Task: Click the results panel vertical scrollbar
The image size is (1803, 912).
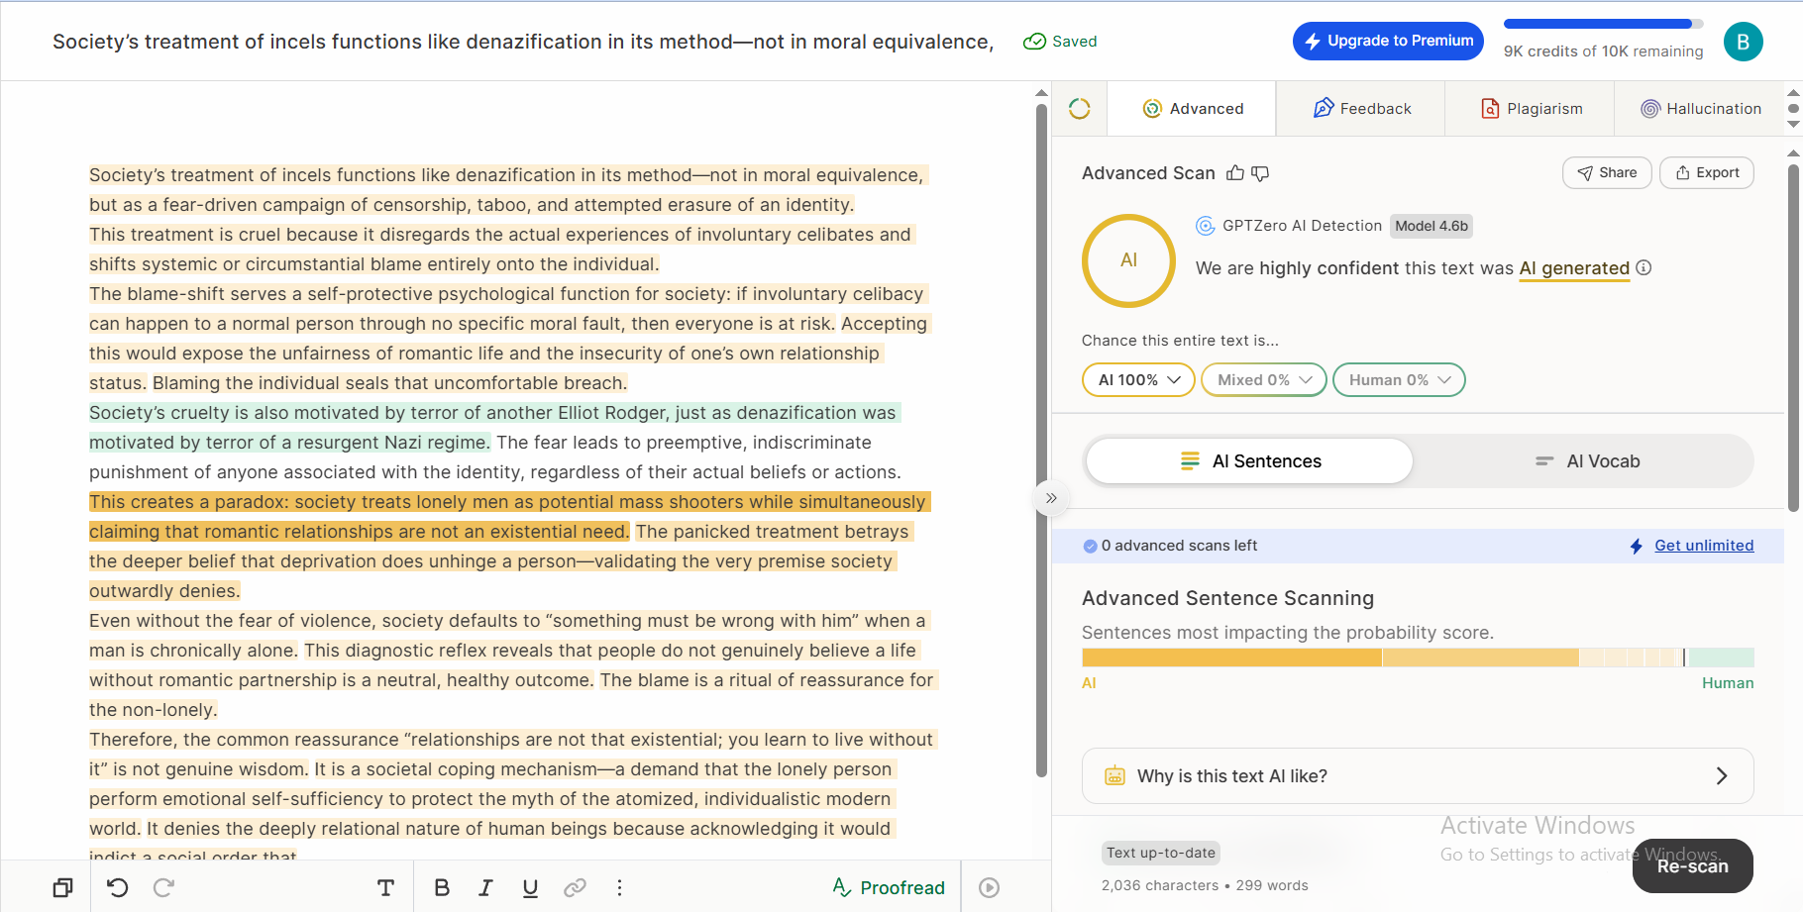Action: coord(1793,337)
